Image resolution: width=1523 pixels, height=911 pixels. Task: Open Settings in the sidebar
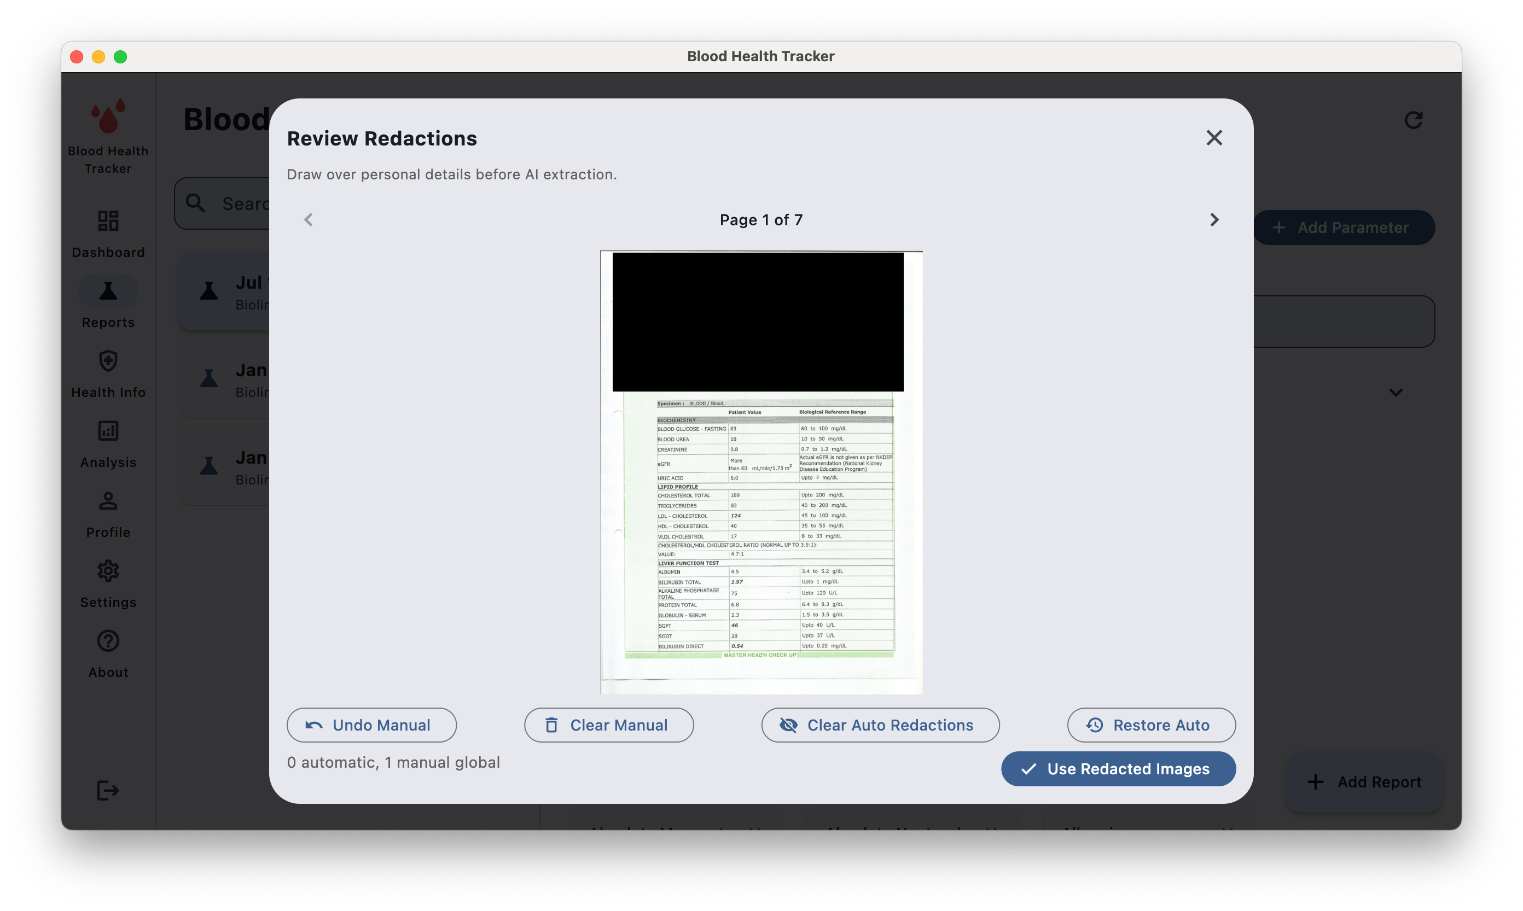108,585
